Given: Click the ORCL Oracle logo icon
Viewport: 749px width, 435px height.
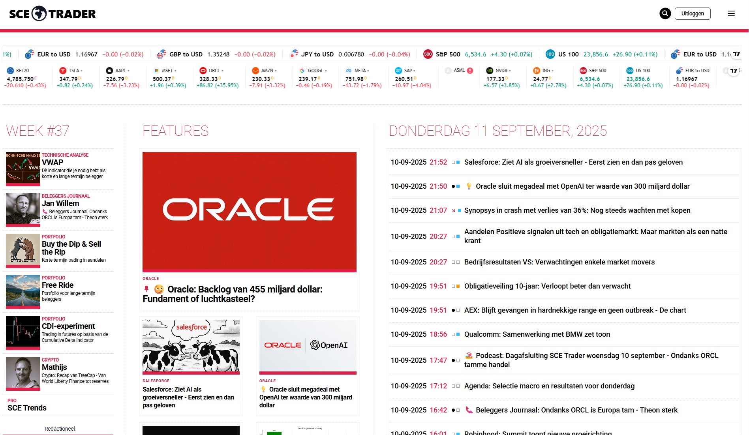Looking at the screenshot, I should tap(203, 71).
